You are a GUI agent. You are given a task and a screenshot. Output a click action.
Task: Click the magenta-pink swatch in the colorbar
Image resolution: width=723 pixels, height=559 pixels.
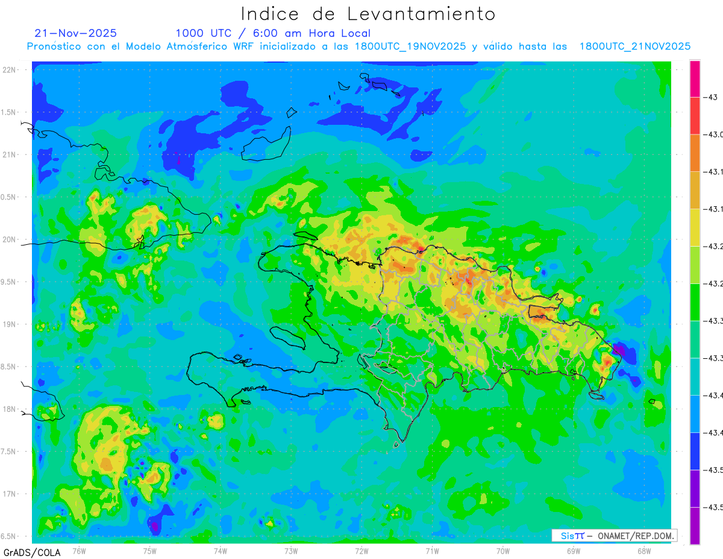695,79
